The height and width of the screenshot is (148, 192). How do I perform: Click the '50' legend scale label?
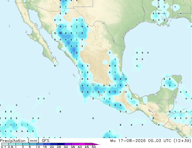click(94, 147)
